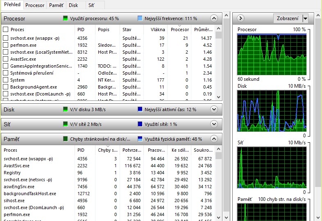
Task: Enable the System process checkbox
Action: (6, 80)
